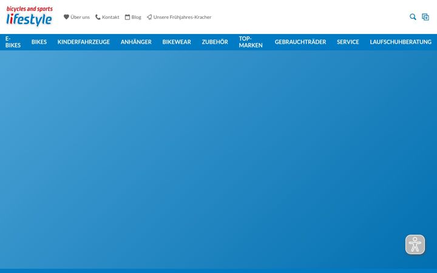Open Unsere Frühjahres-Kracher link
The height and width of the screenshot is (273, 437).
[182, 17]
